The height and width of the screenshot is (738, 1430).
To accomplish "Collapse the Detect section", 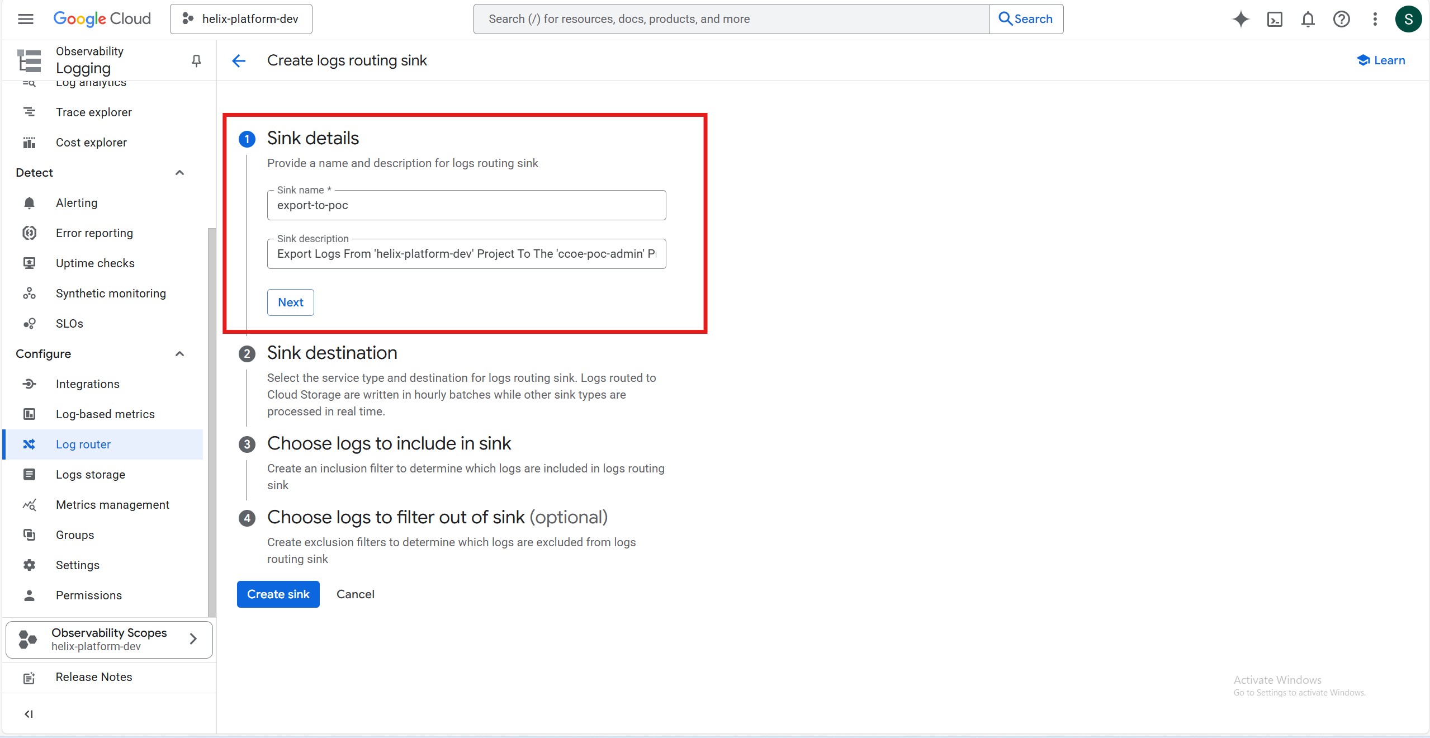I will pyautogui.click(x=179, y=173).
